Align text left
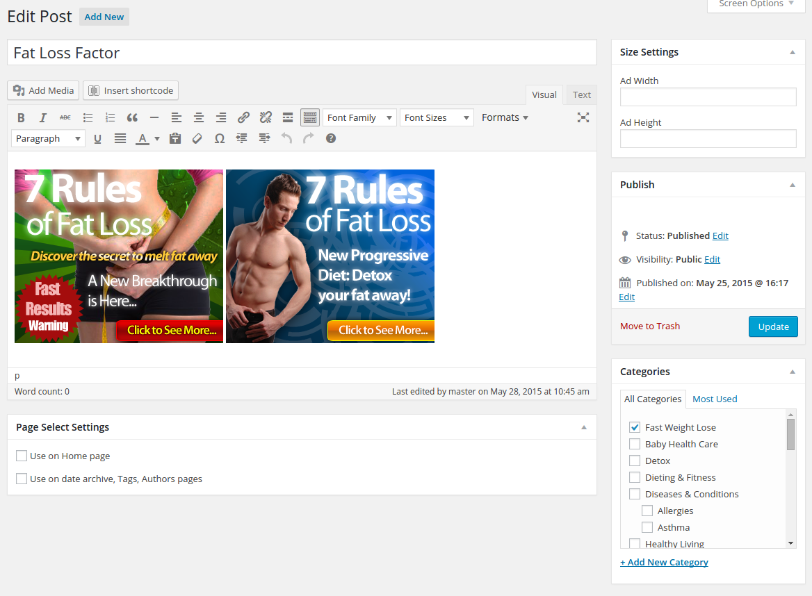Image resolution: width=812 pixels, height=596 pixels. coord(177,118)
